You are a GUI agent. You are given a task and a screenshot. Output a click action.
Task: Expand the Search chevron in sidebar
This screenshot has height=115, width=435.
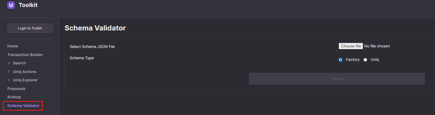(9, 63)
